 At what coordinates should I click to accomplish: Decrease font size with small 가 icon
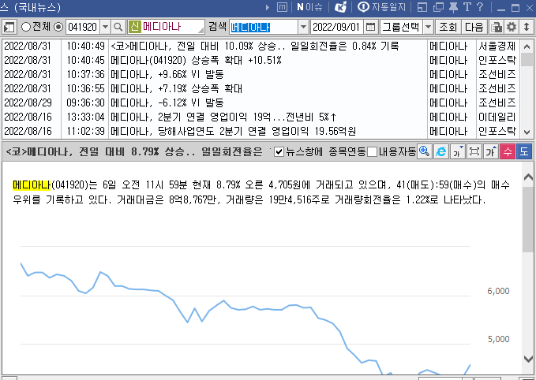(x=458, y=151)
